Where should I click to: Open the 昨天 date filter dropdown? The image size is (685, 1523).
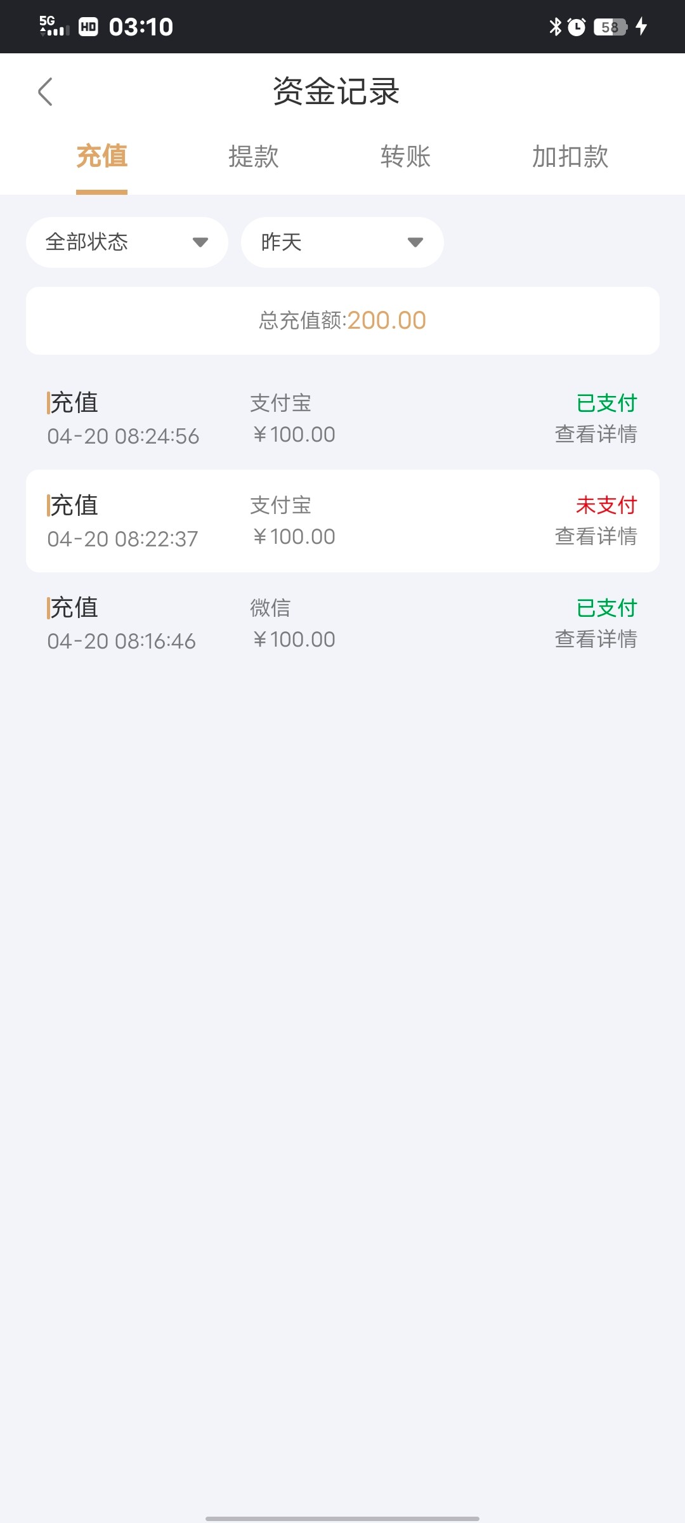342,242
